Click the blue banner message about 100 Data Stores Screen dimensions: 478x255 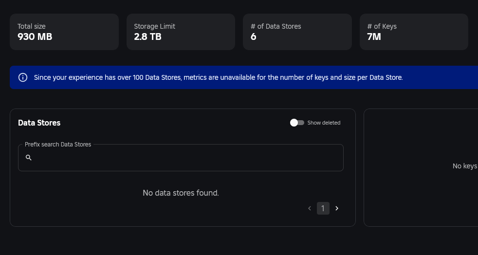(x=218, y=77)
